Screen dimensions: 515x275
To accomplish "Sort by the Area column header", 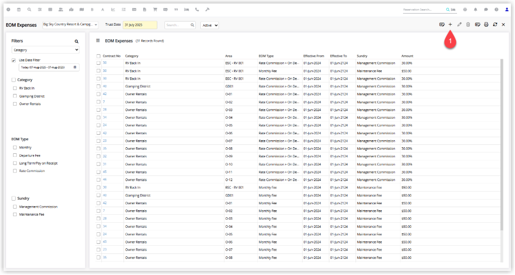I will coord(228,56).
